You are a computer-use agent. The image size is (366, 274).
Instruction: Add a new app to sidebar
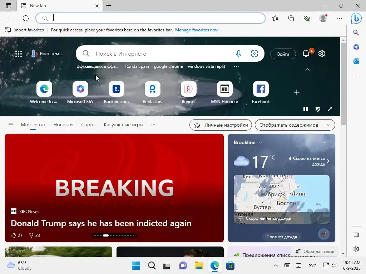356,77
